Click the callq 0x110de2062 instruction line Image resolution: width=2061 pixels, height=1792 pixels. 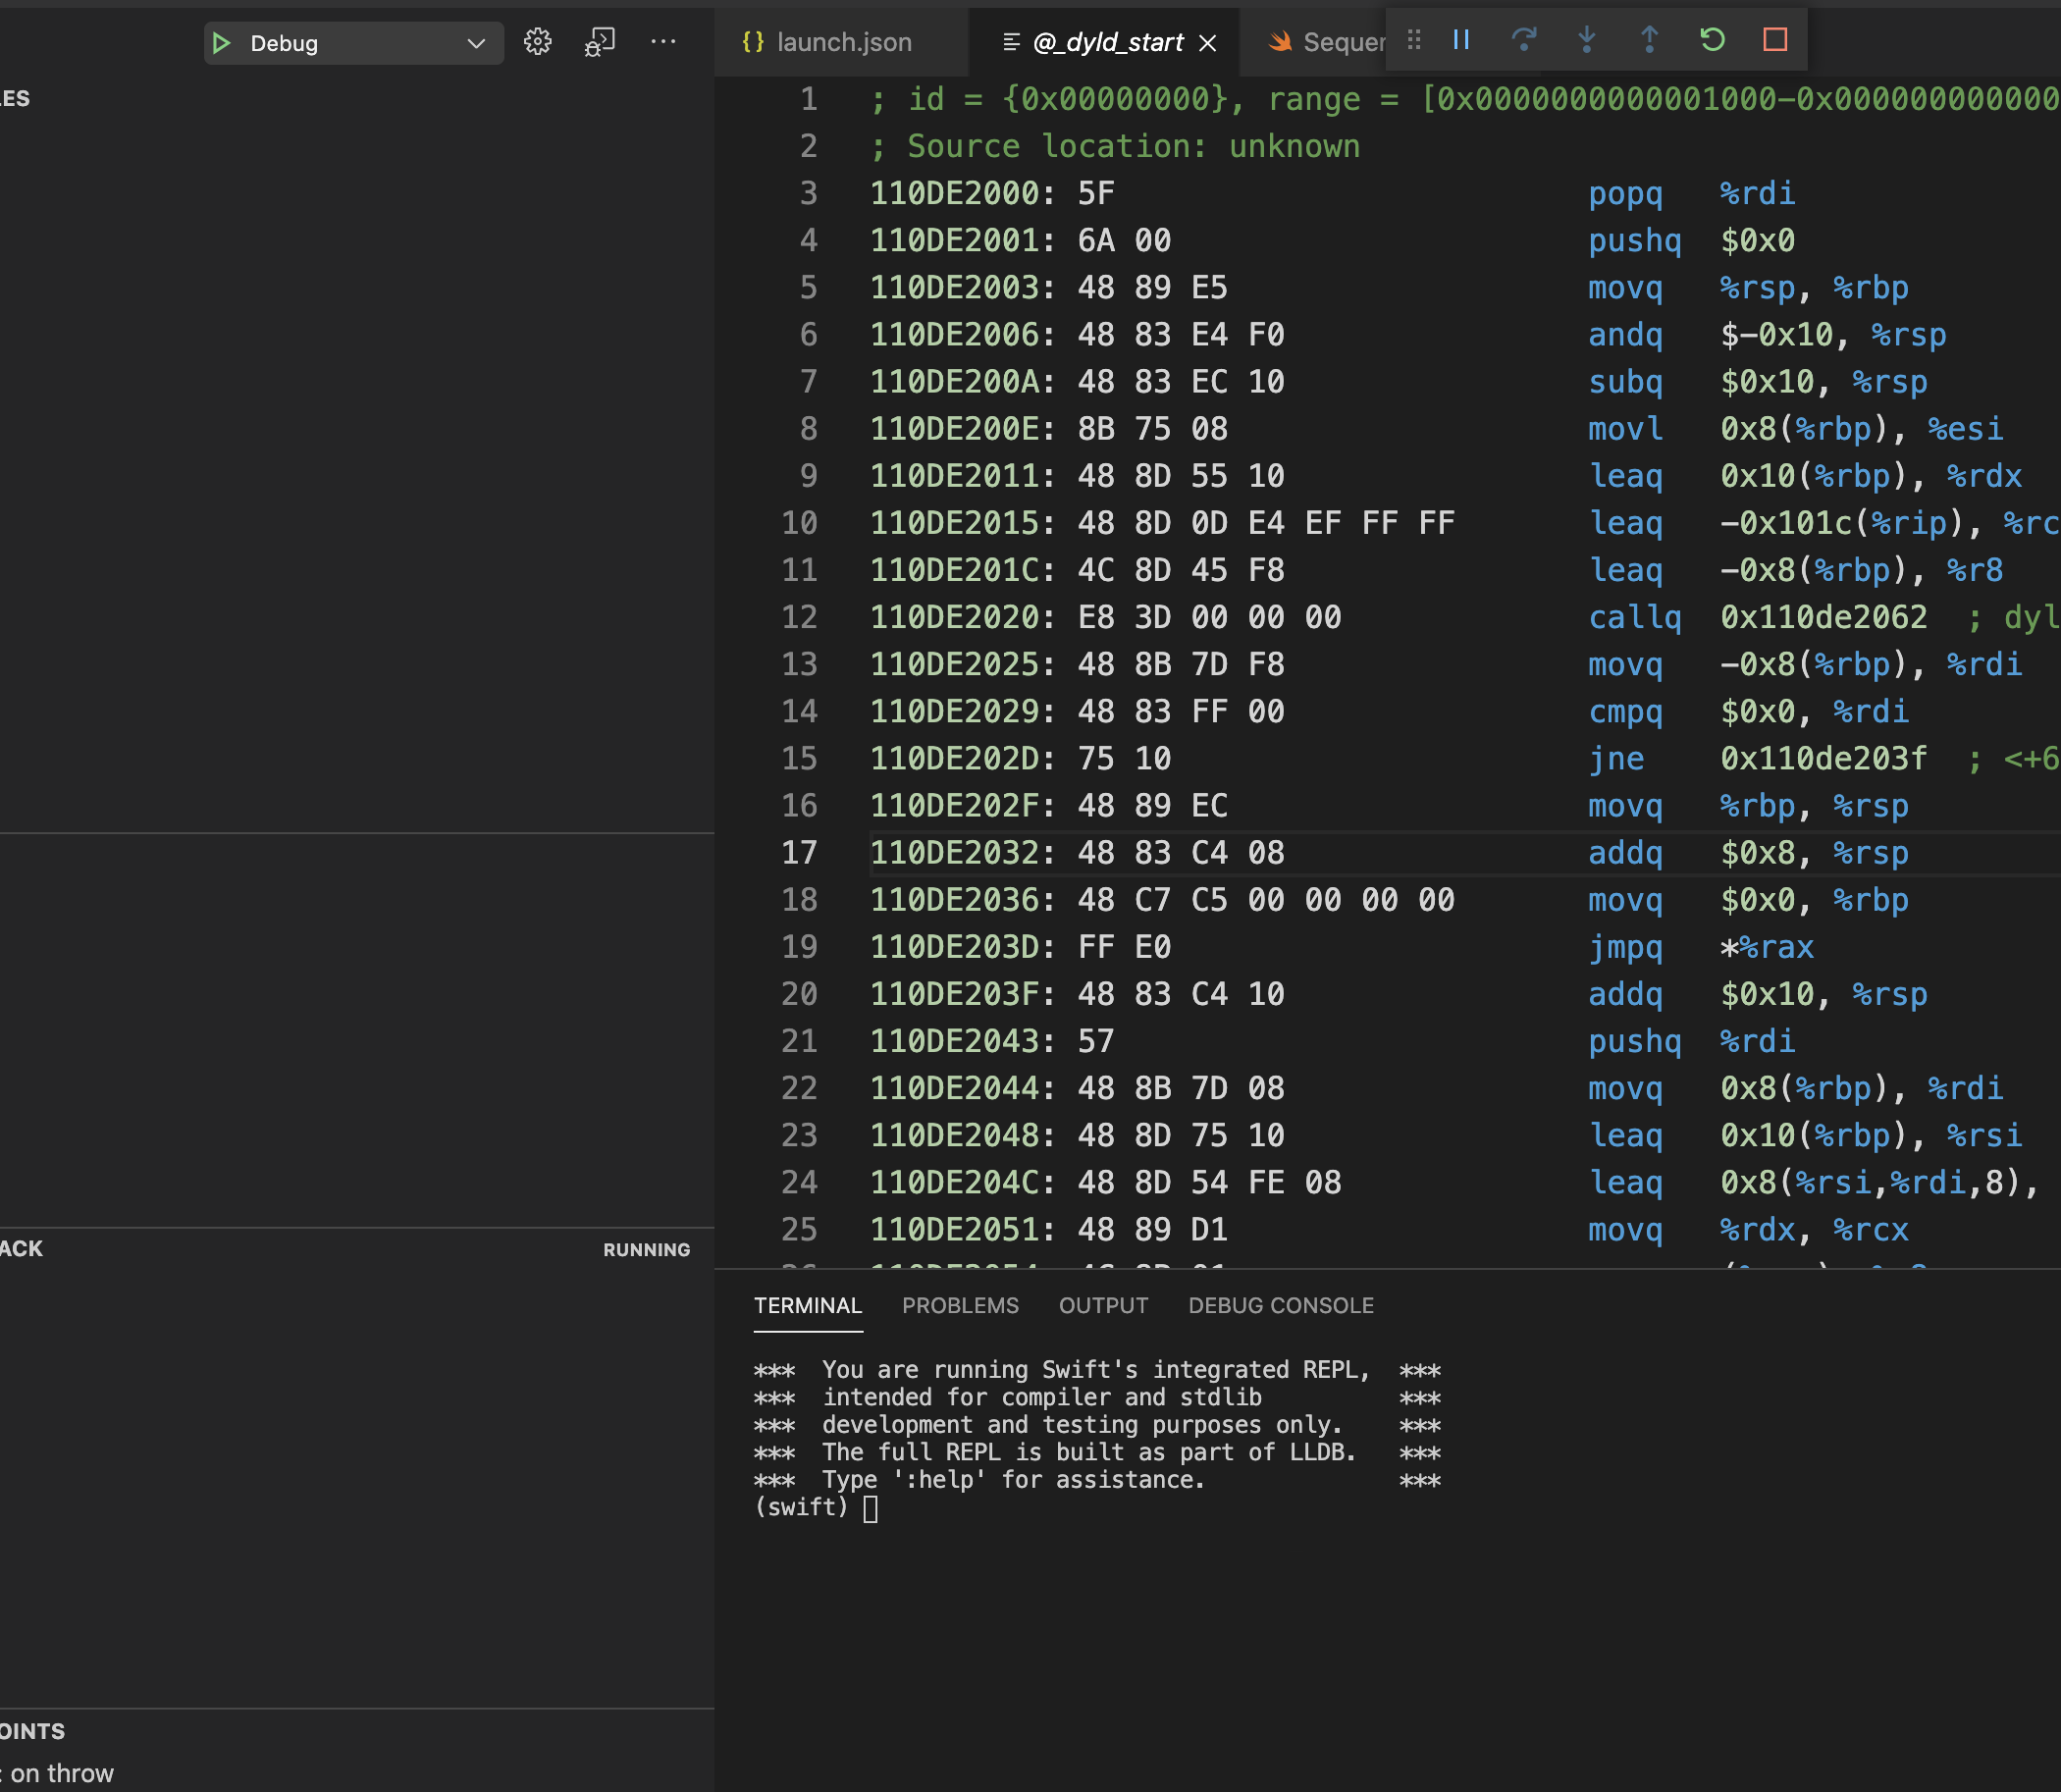coord(1465,617)
